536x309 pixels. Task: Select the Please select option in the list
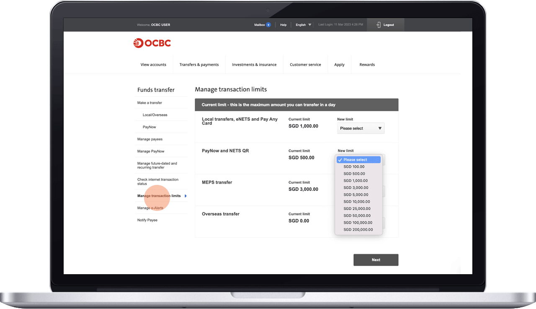pyautogui.click(x=358, y=160)
